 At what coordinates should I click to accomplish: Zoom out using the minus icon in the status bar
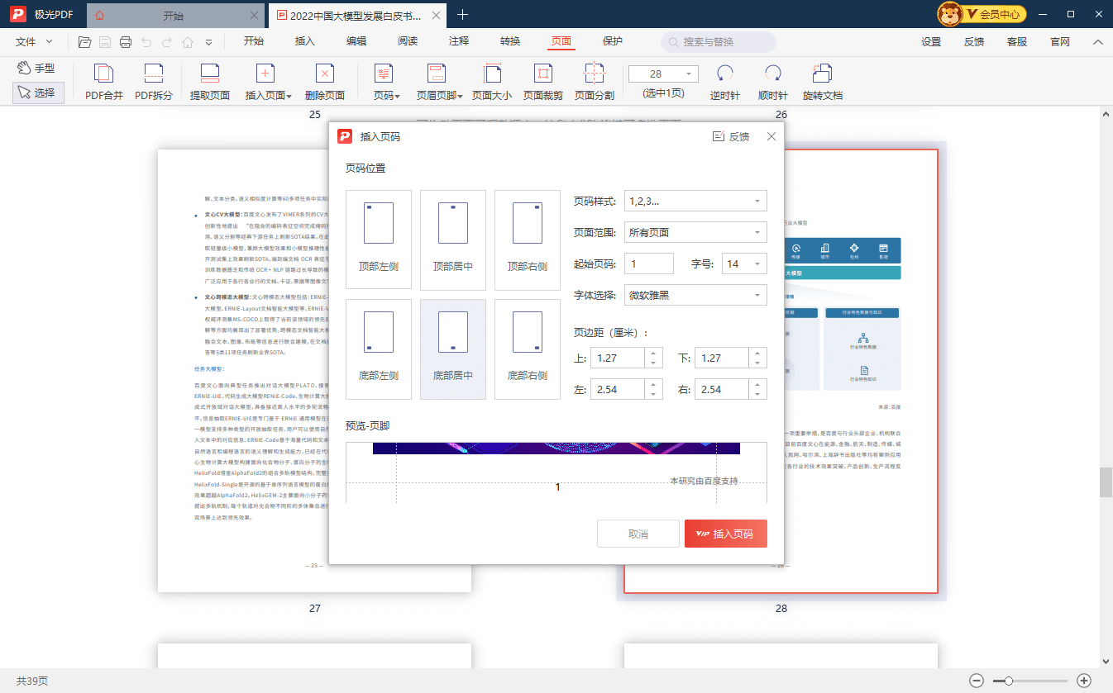[977, 681]
